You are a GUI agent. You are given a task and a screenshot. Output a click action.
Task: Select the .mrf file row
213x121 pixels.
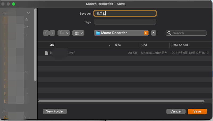coord(125,53)
